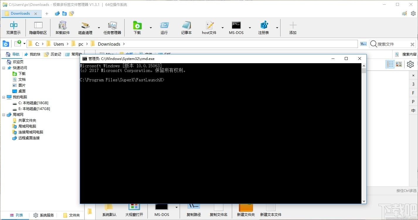Click blue folder-gear icon in tab bar

tap(64, 13)
